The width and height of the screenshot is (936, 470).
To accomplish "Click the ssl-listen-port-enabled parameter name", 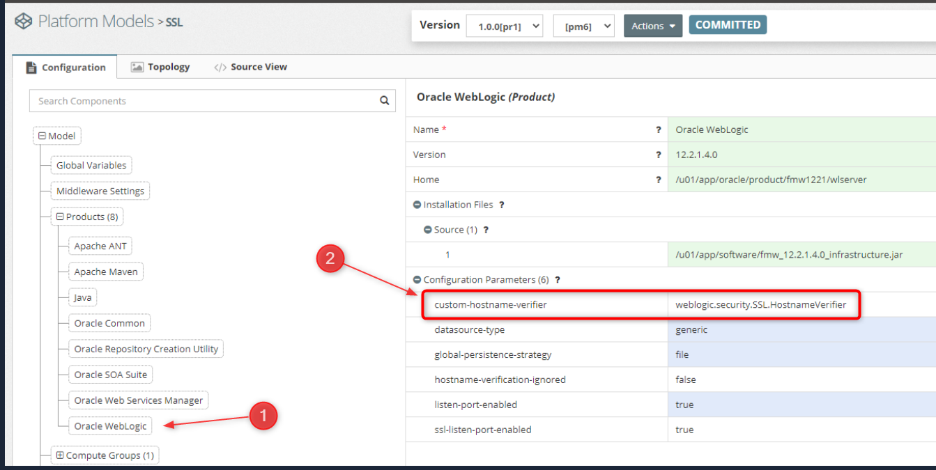I will click(483, 430).
